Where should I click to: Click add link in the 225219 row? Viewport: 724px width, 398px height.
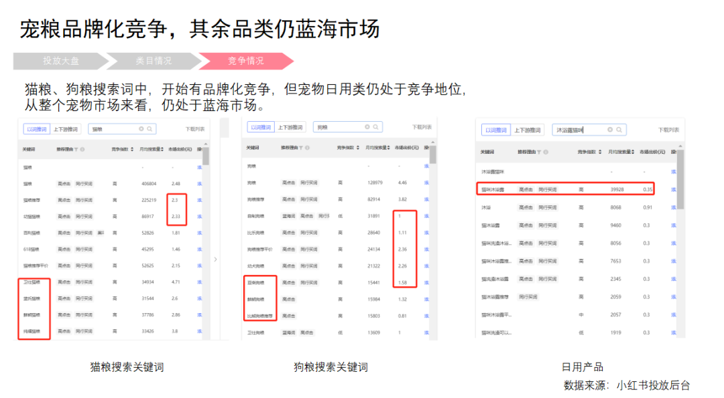click(x=200, y=200)
